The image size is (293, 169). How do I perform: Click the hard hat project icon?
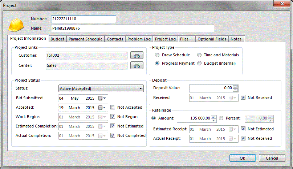[x=16, y=25]
